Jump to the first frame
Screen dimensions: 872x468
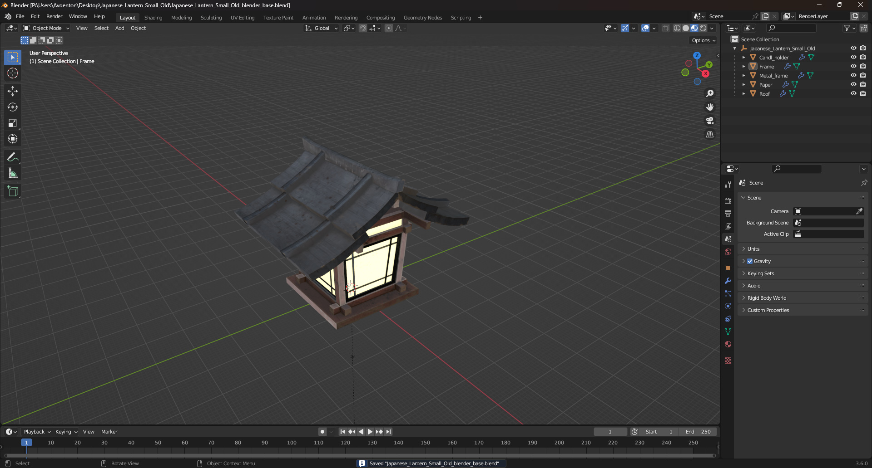[342, 432]
